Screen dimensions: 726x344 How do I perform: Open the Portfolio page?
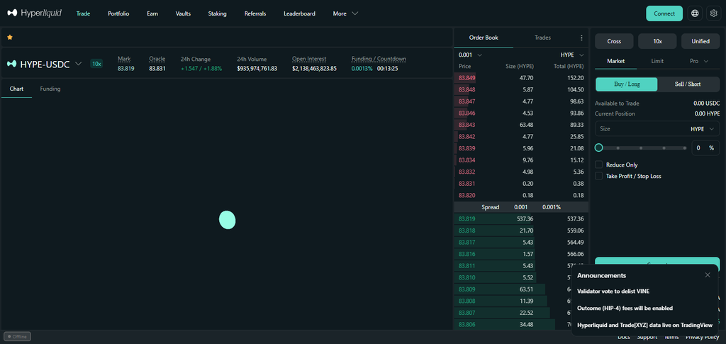coord(118,14)
